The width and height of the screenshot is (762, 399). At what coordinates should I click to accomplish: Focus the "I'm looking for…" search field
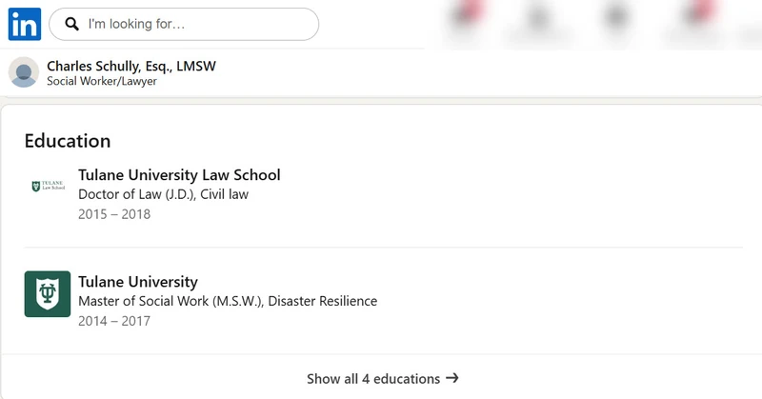[184, 24]
